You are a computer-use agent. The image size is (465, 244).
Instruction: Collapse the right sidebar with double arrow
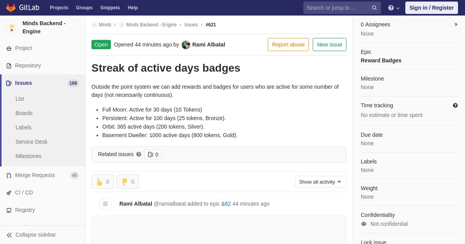[x=456, y=24]
